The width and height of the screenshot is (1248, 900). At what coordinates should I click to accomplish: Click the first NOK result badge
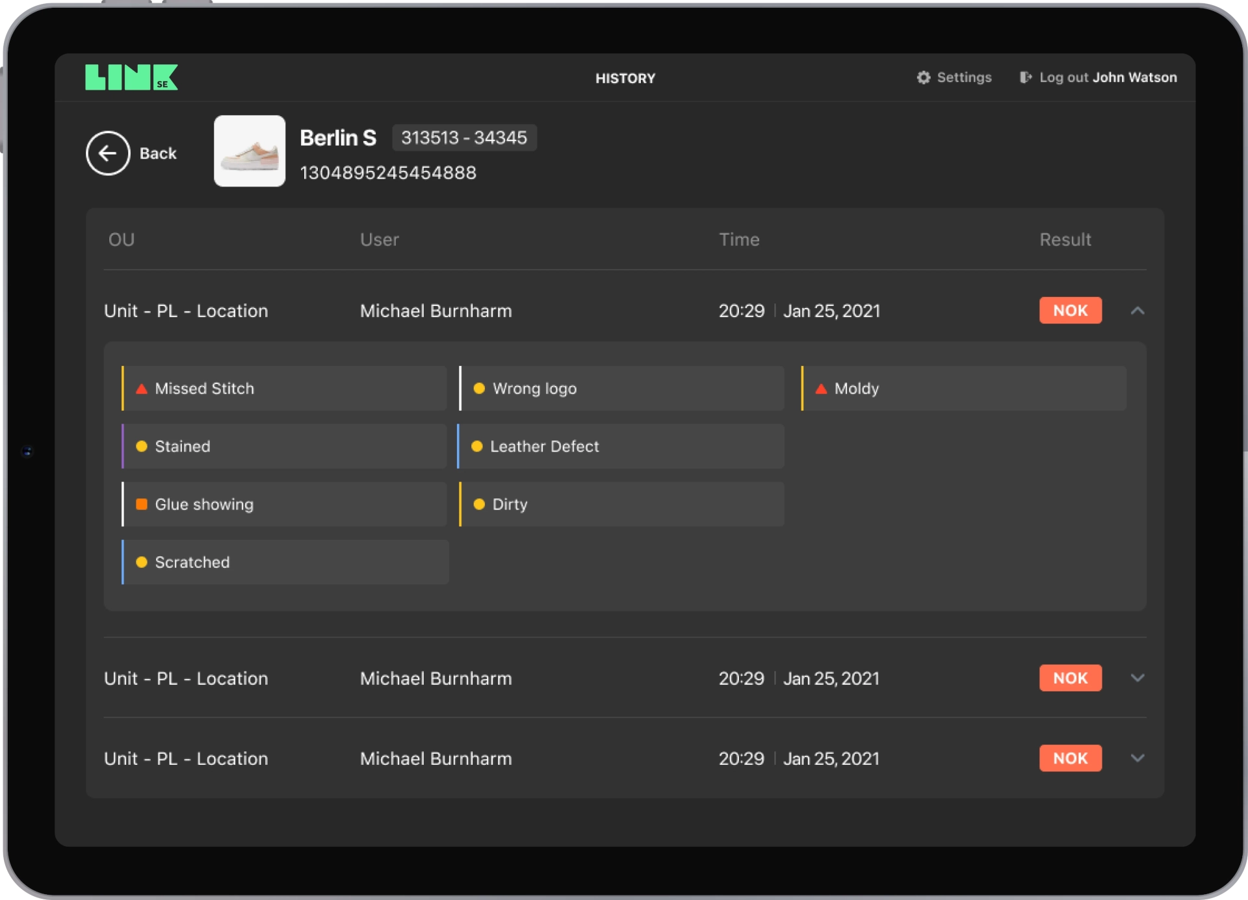[x=1070, y=310]
